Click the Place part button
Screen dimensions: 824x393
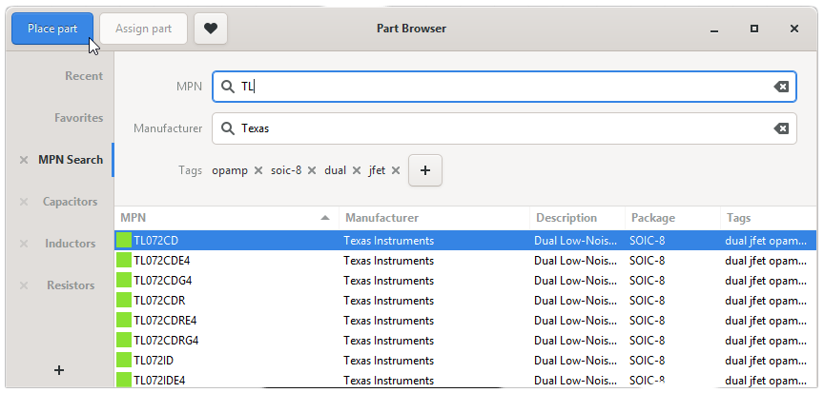tap(52, 29)
